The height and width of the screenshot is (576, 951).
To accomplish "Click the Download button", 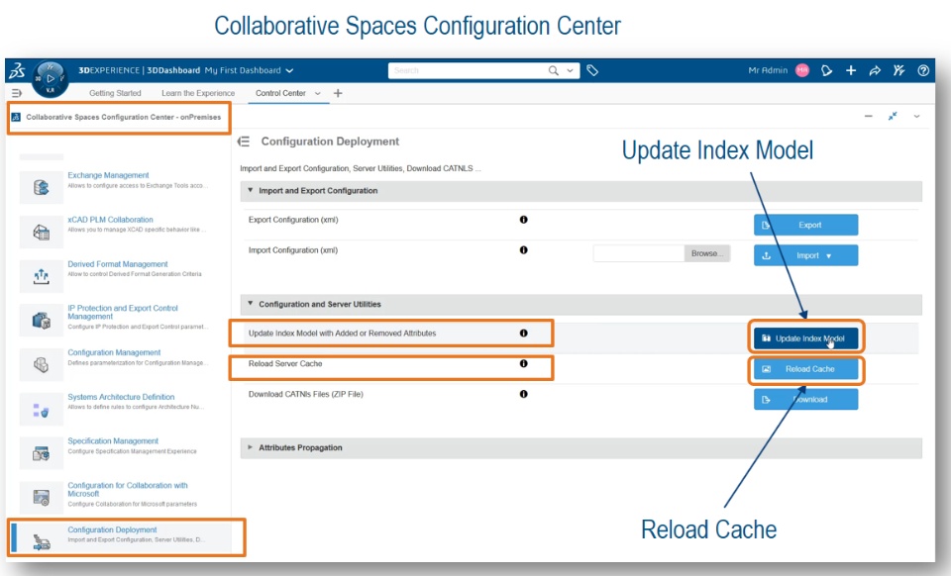I will 805,400.
